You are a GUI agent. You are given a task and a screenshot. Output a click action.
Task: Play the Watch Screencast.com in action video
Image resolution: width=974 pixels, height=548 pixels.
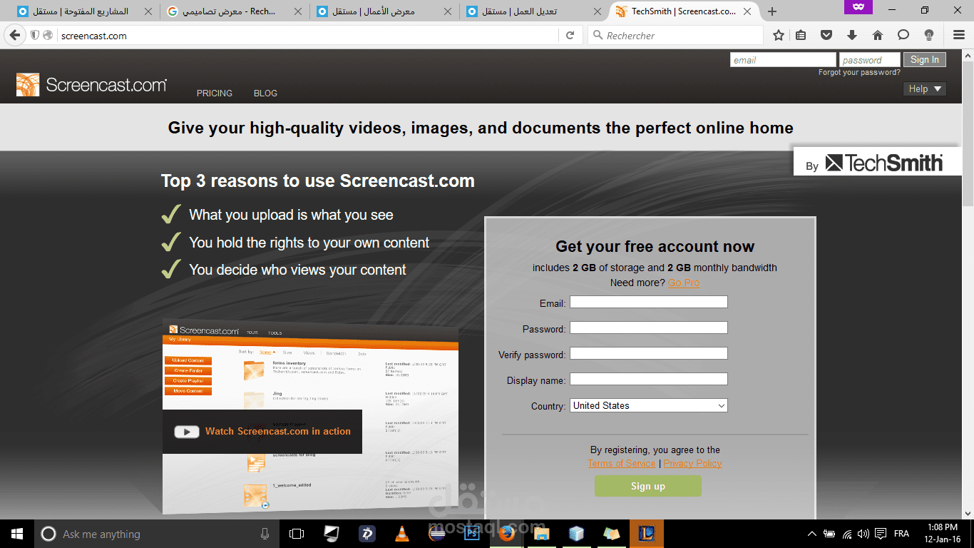click(262, 432)
